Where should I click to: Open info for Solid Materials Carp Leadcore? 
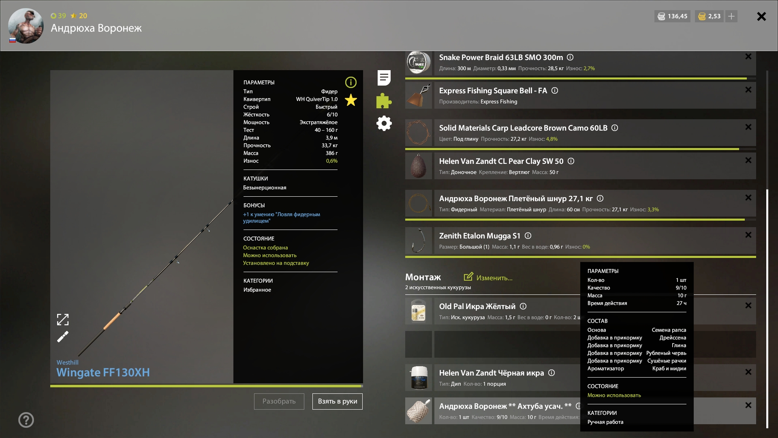click(x=615, y=128)
